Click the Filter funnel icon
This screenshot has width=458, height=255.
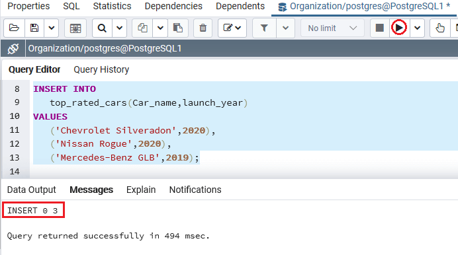coord(264,28)
